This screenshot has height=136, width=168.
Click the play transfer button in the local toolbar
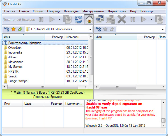[52, 20]
